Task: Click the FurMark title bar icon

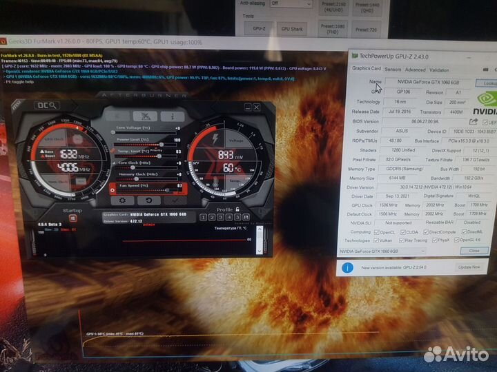Action: click(x=3, y=41)
